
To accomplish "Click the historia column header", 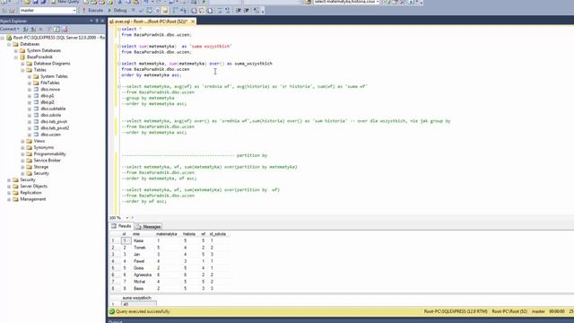I will click(189, 234).
